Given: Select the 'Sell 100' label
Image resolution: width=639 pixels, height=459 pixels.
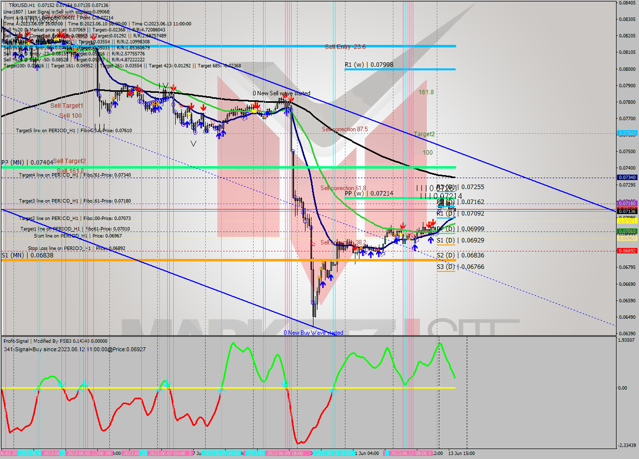Looking at the screenshot, I should click(70, 116).
